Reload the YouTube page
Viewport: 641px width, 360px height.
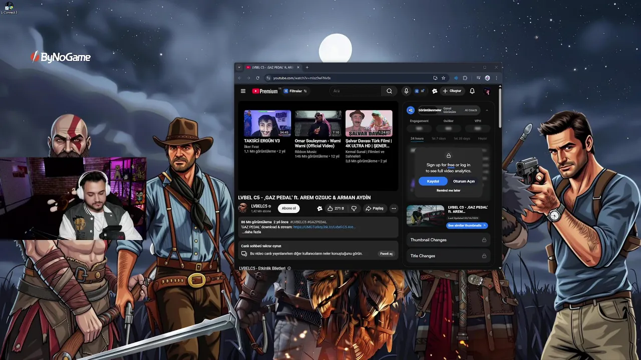[257, 78]
